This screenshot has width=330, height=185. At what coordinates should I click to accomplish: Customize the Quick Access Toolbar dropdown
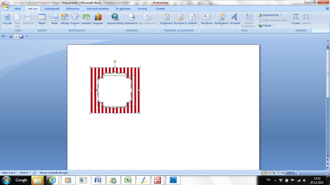point(27,37)
